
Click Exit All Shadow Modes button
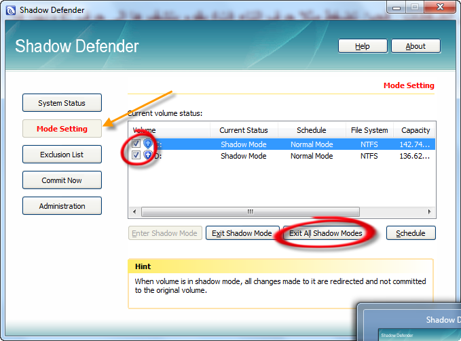click(326, 233)
